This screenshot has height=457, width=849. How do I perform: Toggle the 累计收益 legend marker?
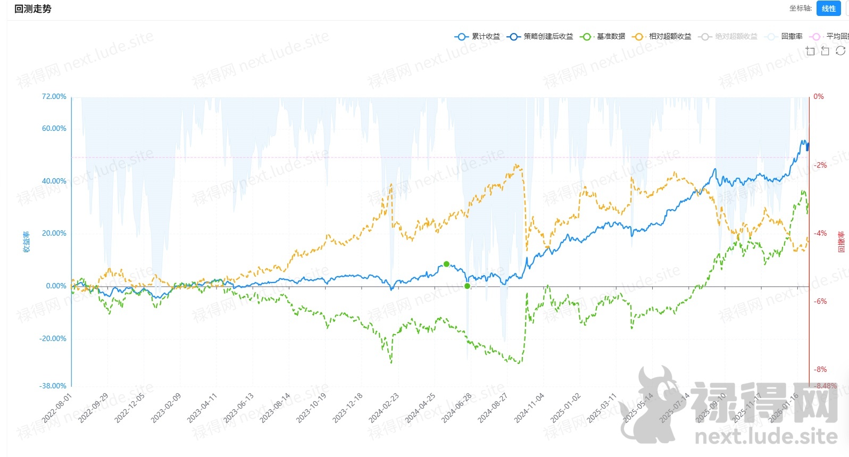(461, 37)
